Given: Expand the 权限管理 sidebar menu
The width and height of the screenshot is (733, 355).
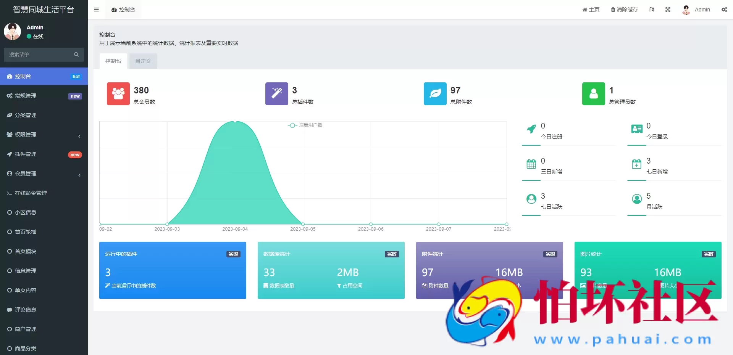Looking at the screenshot, I should [x=44, y=135].
